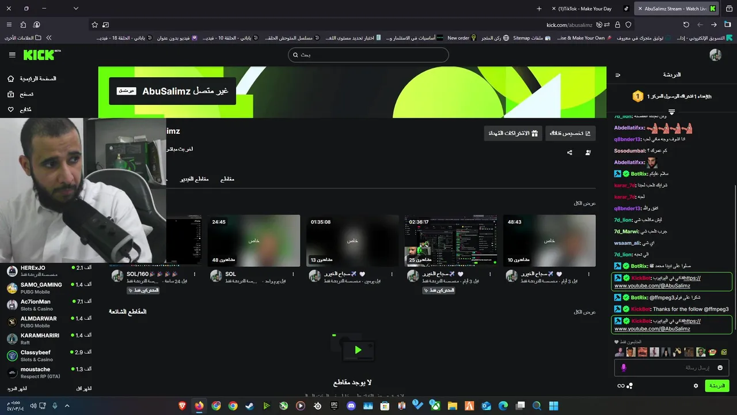
Task: Launch Epic Games from the taskbar
Action: [x=335, y=406]
